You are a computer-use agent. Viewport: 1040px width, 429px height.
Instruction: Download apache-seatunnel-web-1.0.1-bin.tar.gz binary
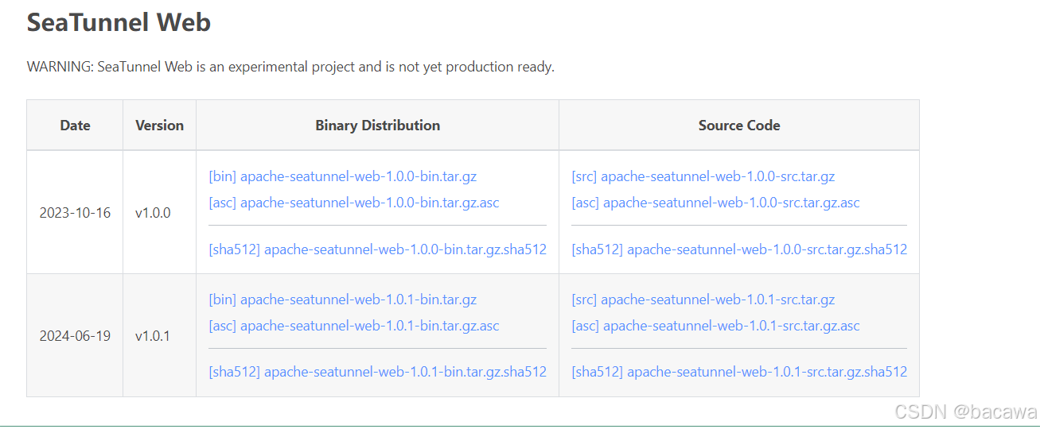[x=342, y=300]
